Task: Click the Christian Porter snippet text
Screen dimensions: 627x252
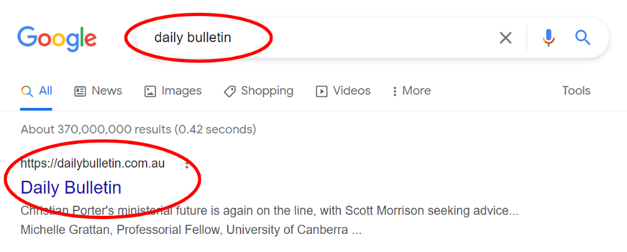Action: coord(269,211)
